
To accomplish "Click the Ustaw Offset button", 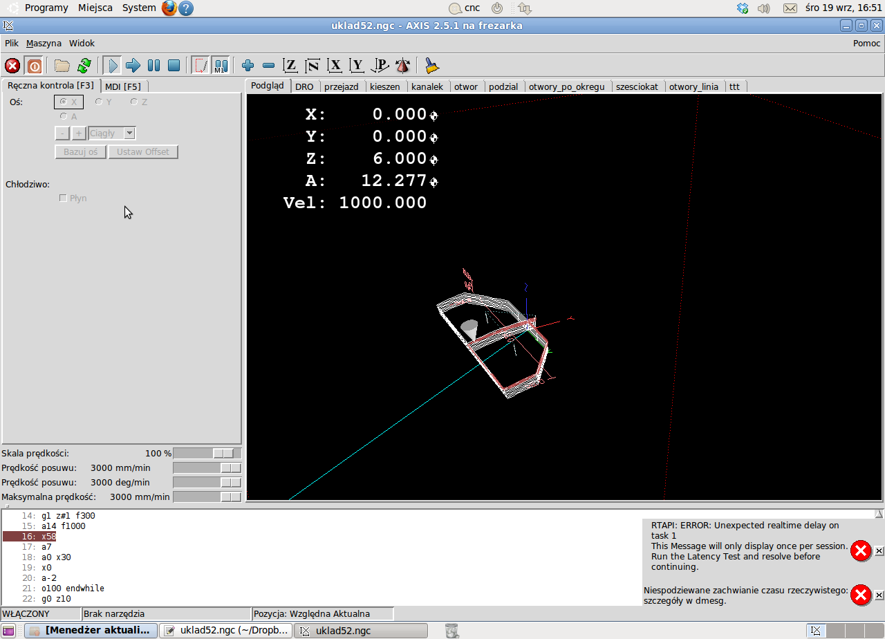I will pos(143,151).
